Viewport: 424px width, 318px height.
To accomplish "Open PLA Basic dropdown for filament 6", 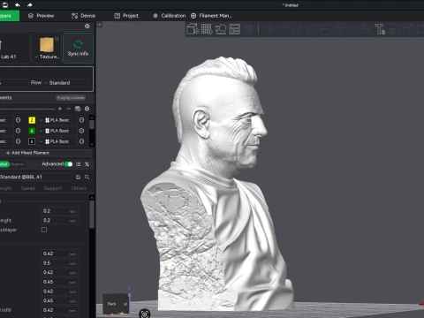I will coord(57,141).
